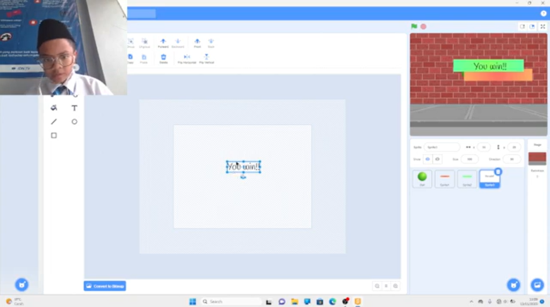Hide the sprite using crossed-eye toggle
The image size is (550, 307).
437,159
